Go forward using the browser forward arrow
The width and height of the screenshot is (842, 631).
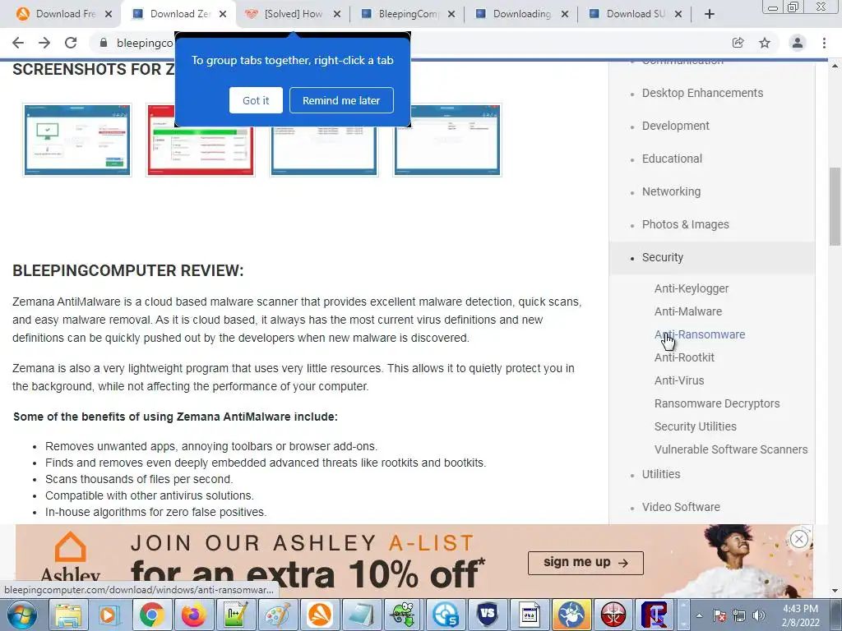tap(44, 43)
